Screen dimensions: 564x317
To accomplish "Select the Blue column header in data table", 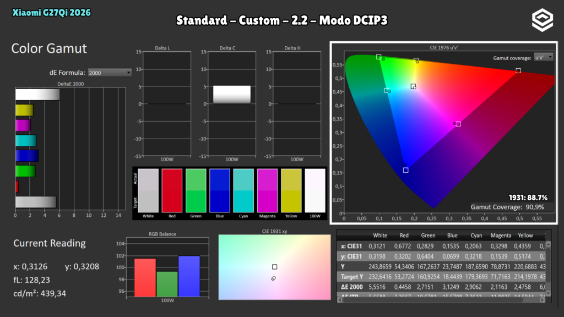I will pyautogui.click(x=452, y=236).
